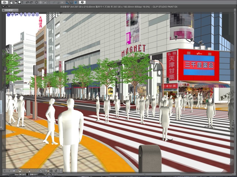
Task: Toggle Snap to Grid icon
Action: 76,3
